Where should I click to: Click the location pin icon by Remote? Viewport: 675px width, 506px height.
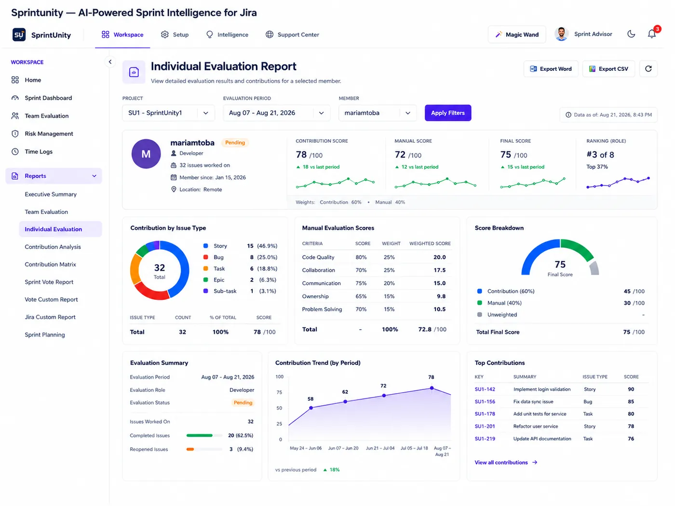tap(174, 189)
